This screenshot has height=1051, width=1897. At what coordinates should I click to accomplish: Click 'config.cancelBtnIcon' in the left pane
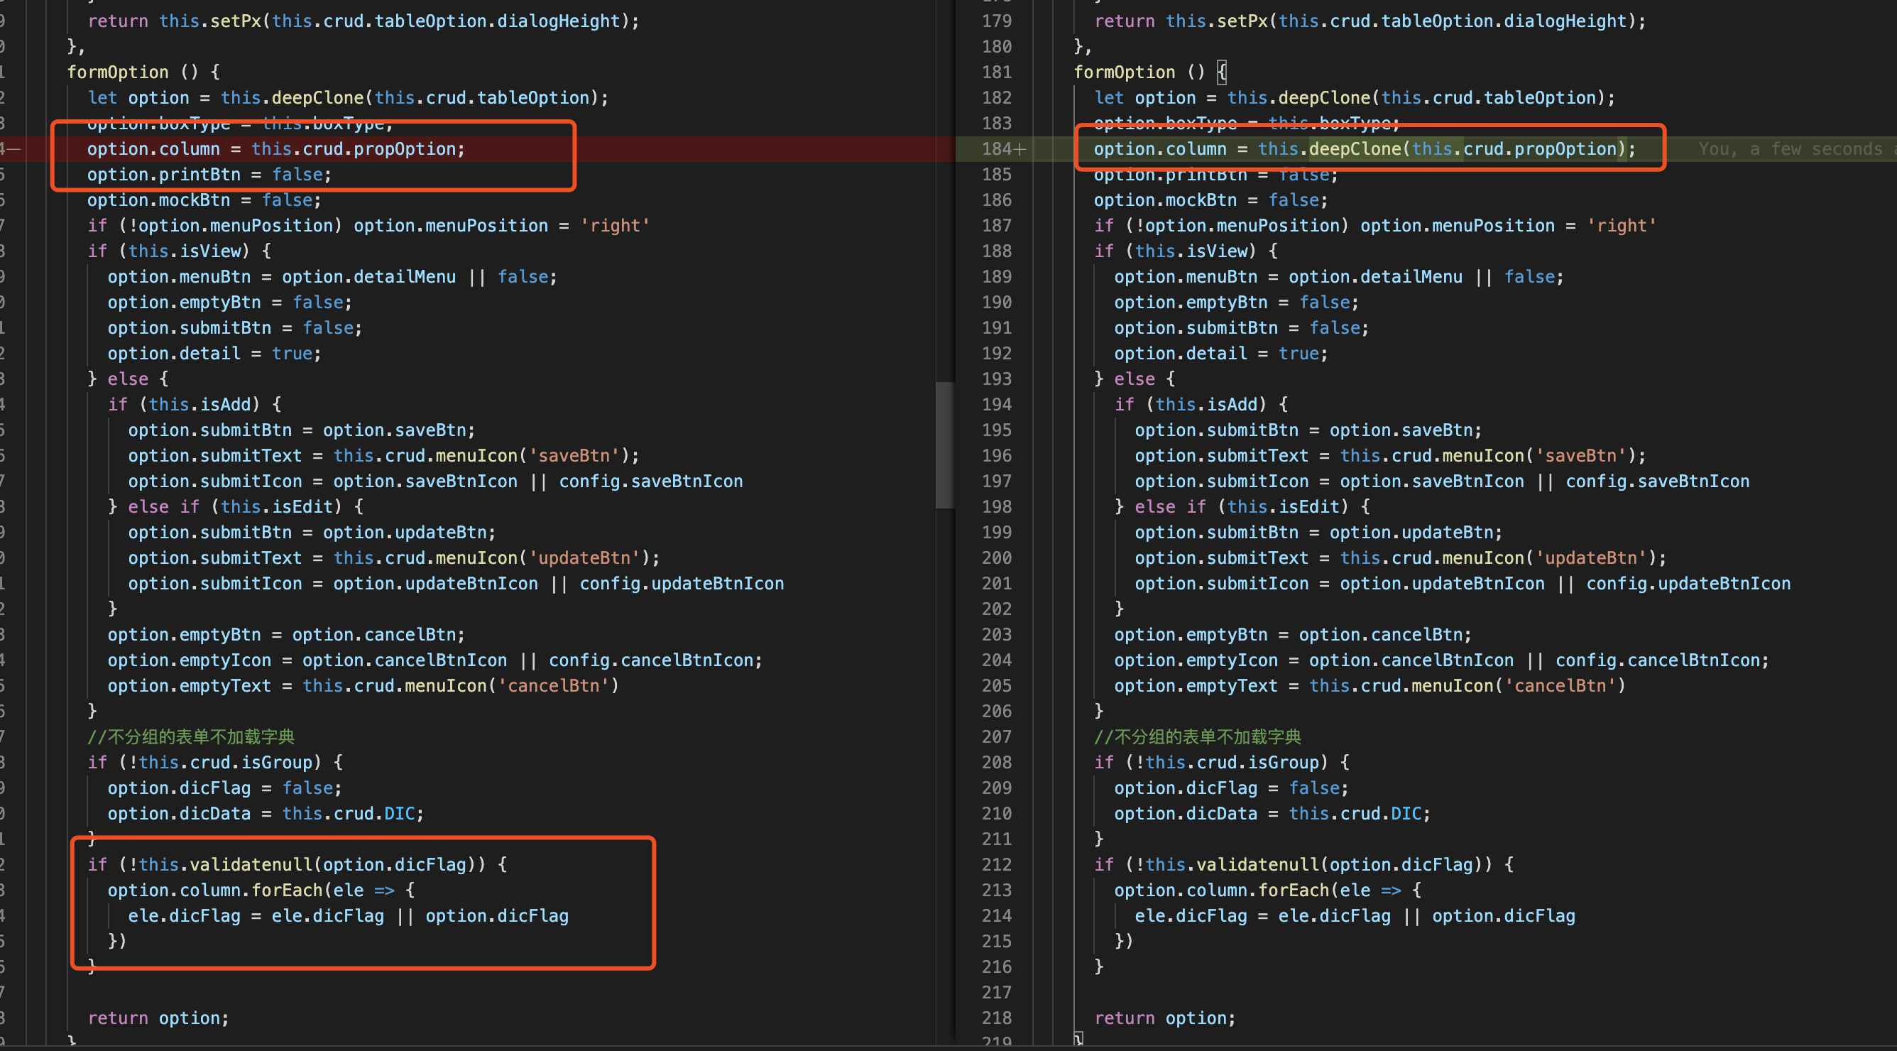(x=650, y=660)
